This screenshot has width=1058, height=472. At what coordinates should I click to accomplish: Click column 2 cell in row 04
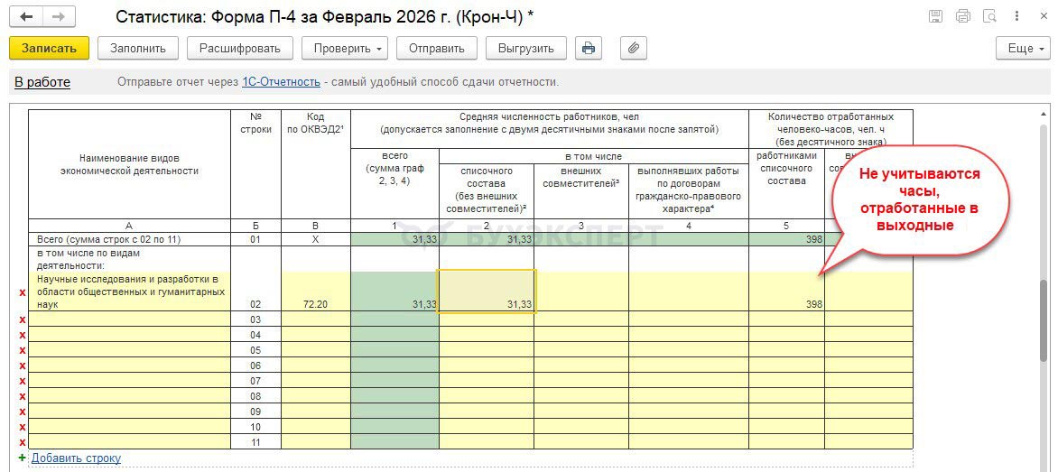pos(487,335)
